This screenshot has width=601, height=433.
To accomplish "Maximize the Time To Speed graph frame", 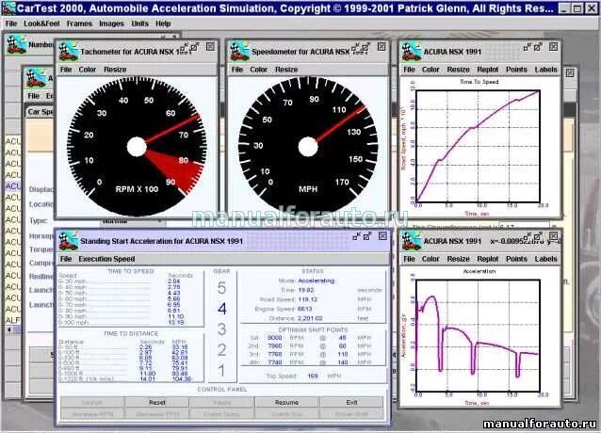I will (538, 47).
